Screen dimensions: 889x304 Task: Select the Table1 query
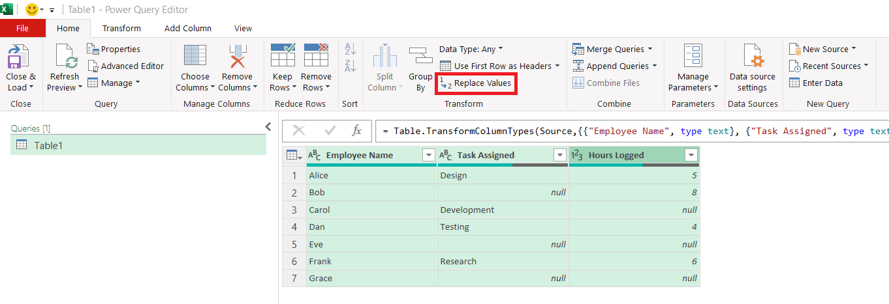point(138,145)
